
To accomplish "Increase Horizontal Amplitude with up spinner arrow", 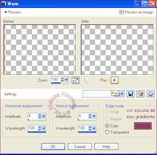I will (x=39, y=115).
